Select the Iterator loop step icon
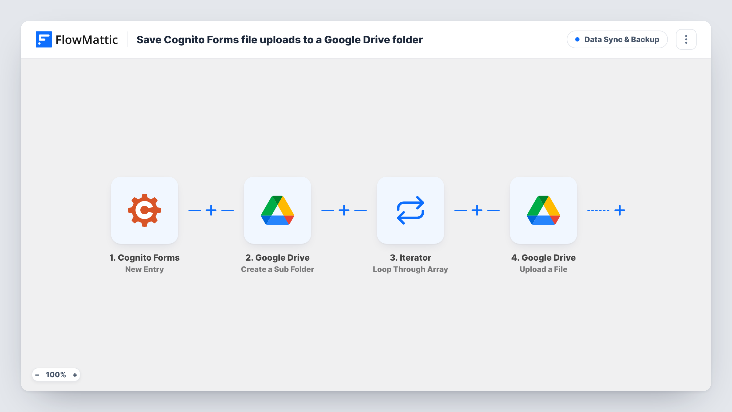The width and height of the screenshot is (732, 412). point(411,210)
